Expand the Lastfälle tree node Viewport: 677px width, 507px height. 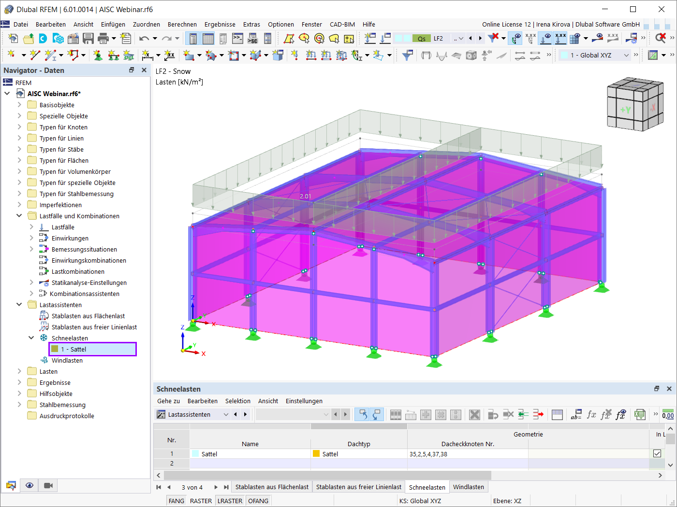pos(31,227)
